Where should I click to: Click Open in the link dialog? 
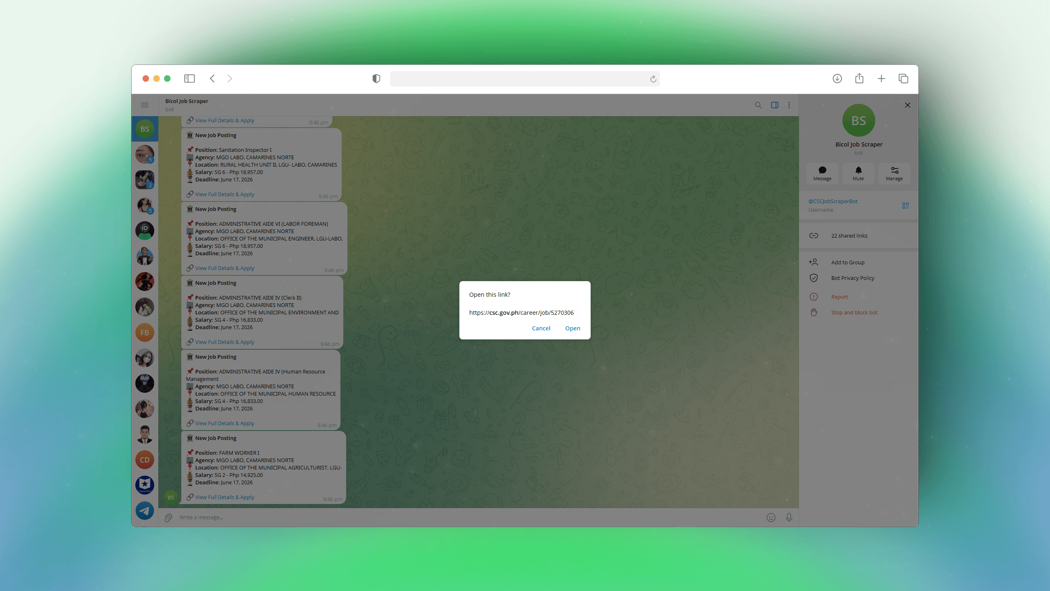[x=573, y=328]
